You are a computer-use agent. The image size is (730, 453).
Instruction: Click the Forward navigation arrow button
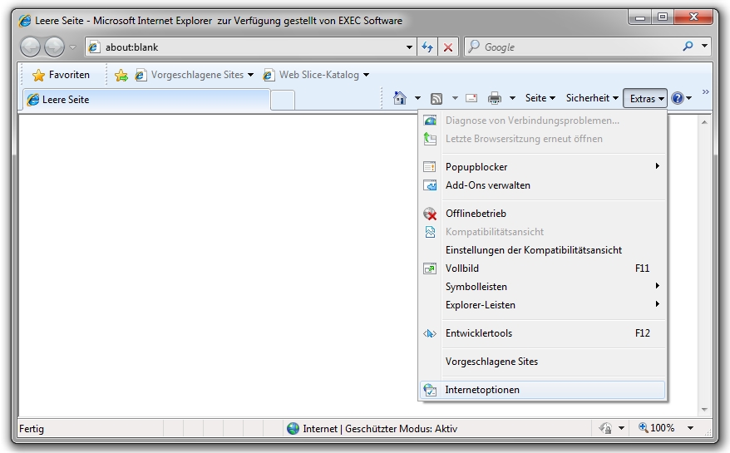54,47
